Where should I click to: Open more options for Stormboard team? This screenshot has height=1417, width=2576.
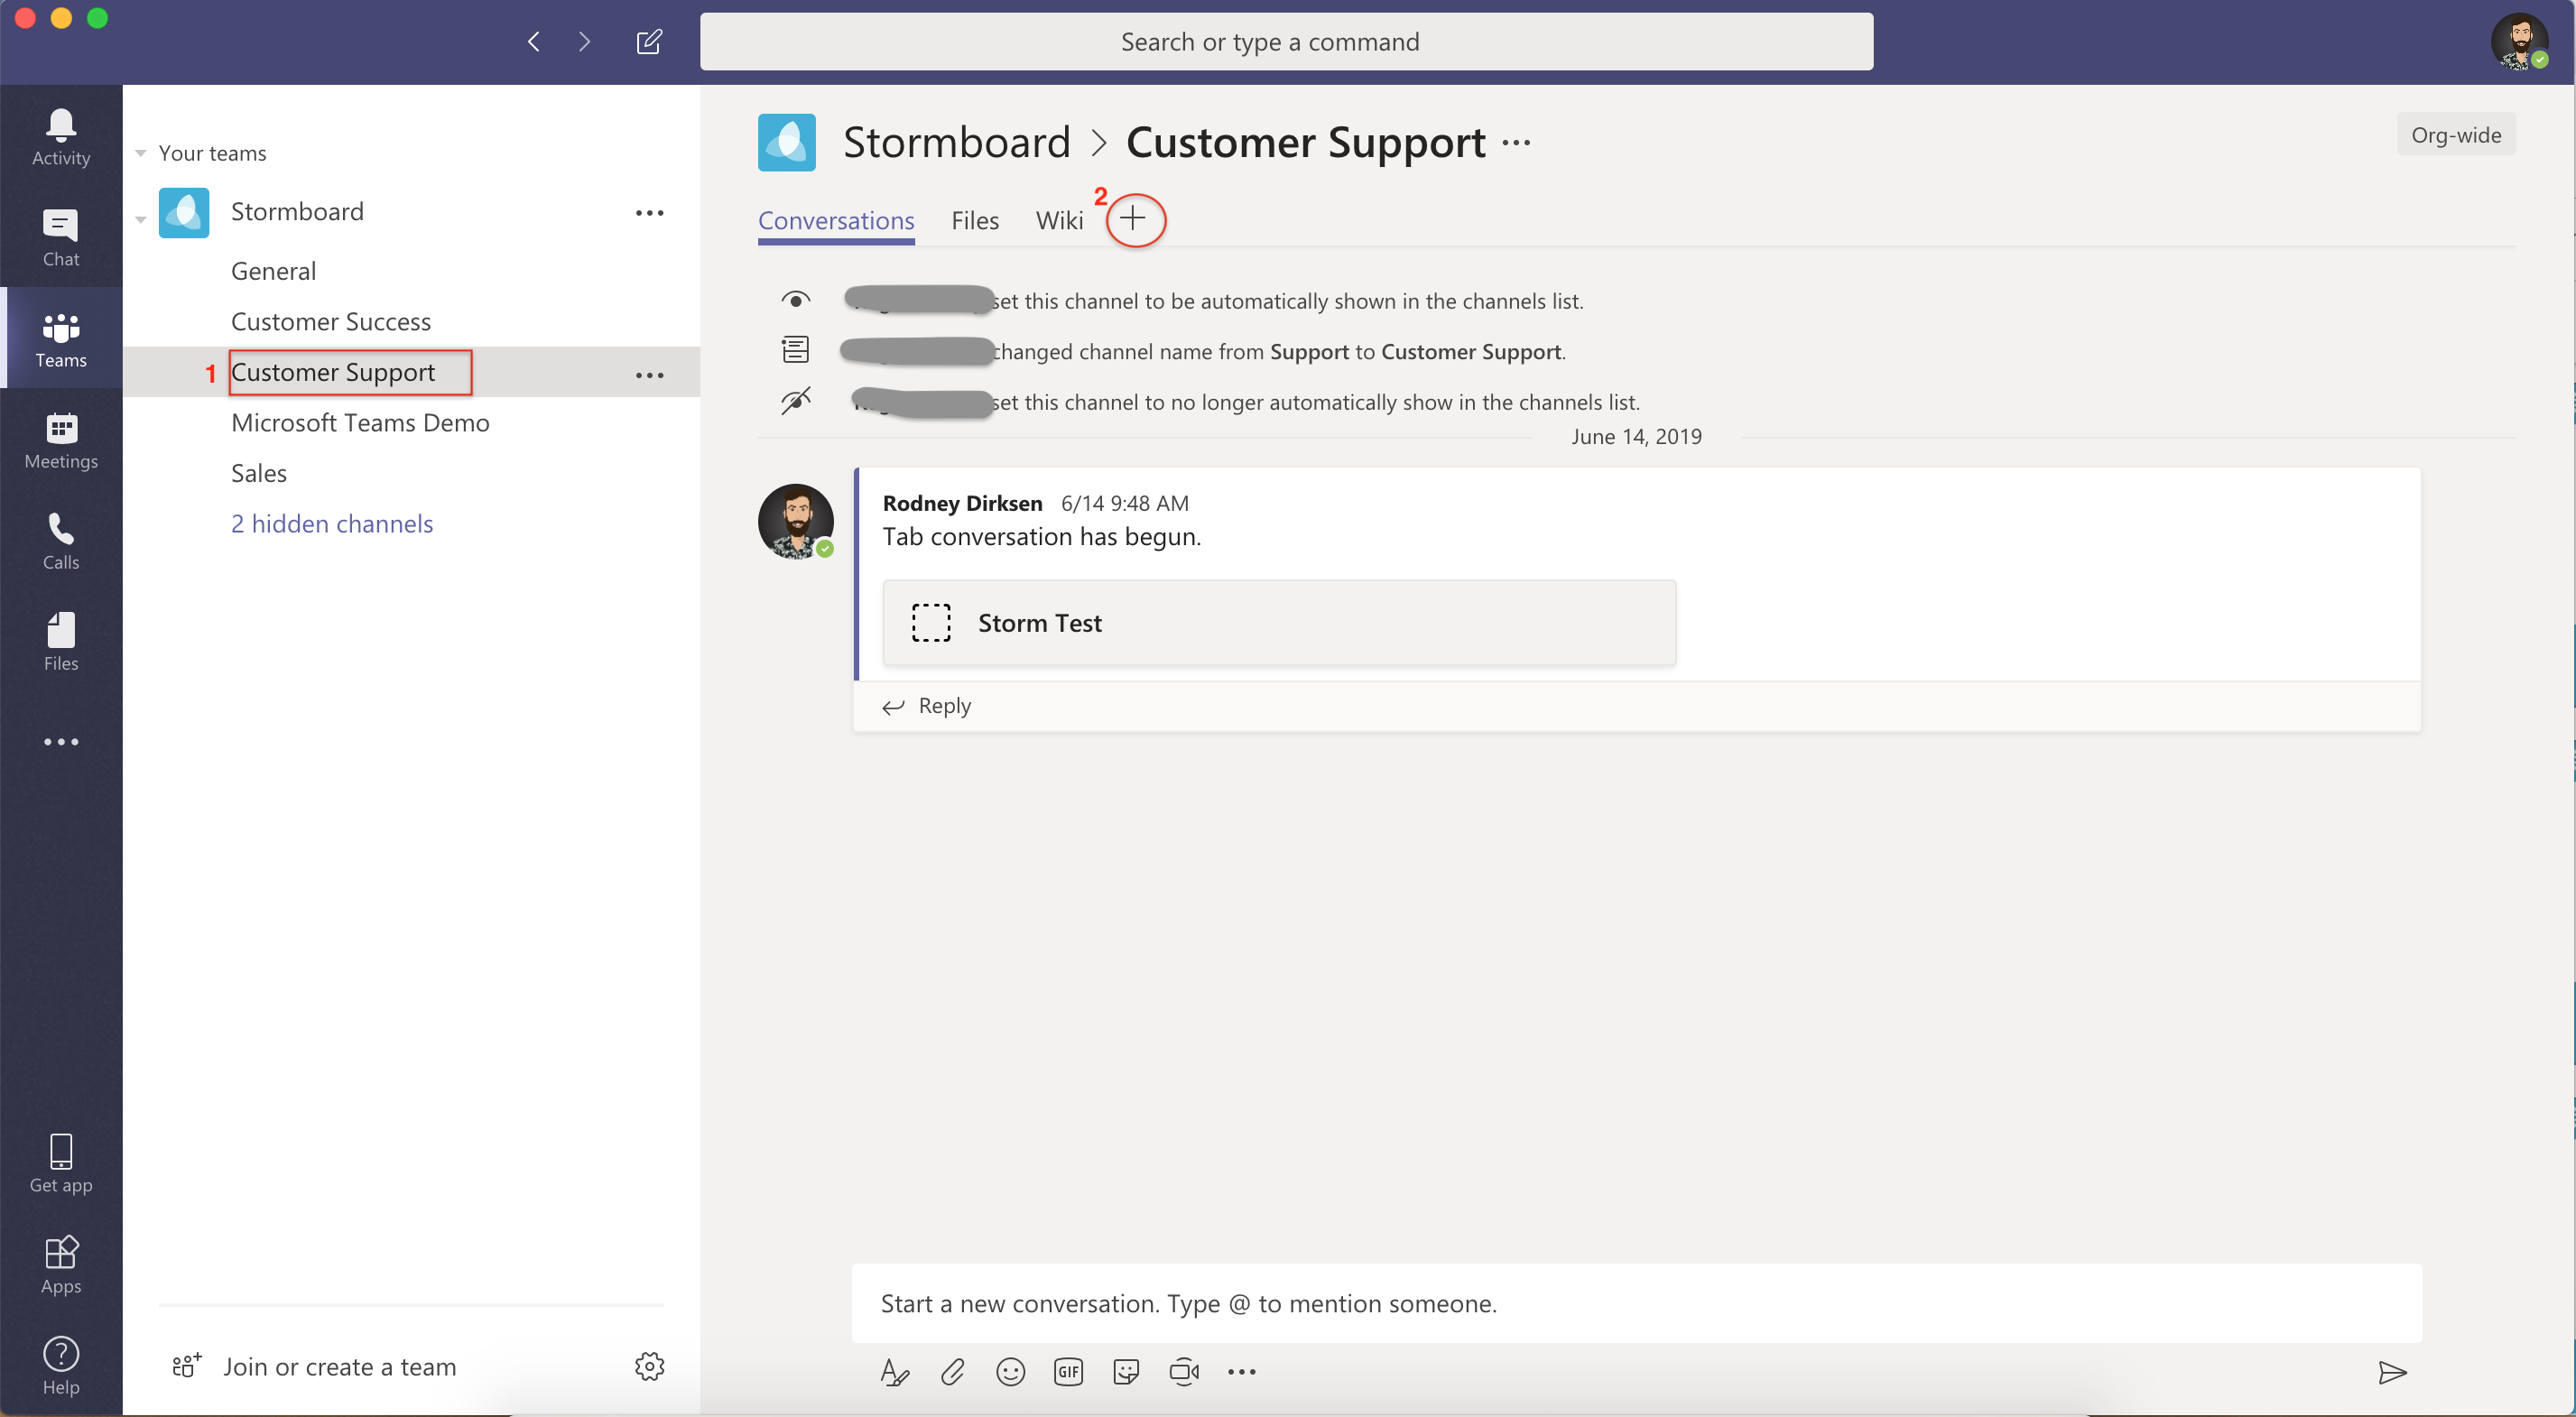[x=650, y=213]
